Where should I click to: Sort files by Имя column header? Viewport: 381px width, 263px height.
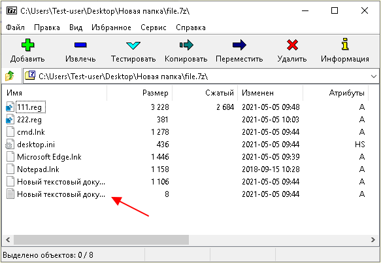pyautogui.click(x=55, y=93)
